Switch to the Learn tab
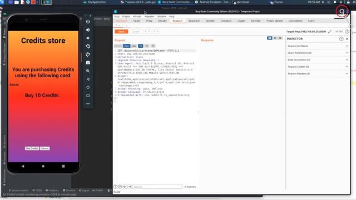Viewport: 356px width, 200px height. [311, 21]
